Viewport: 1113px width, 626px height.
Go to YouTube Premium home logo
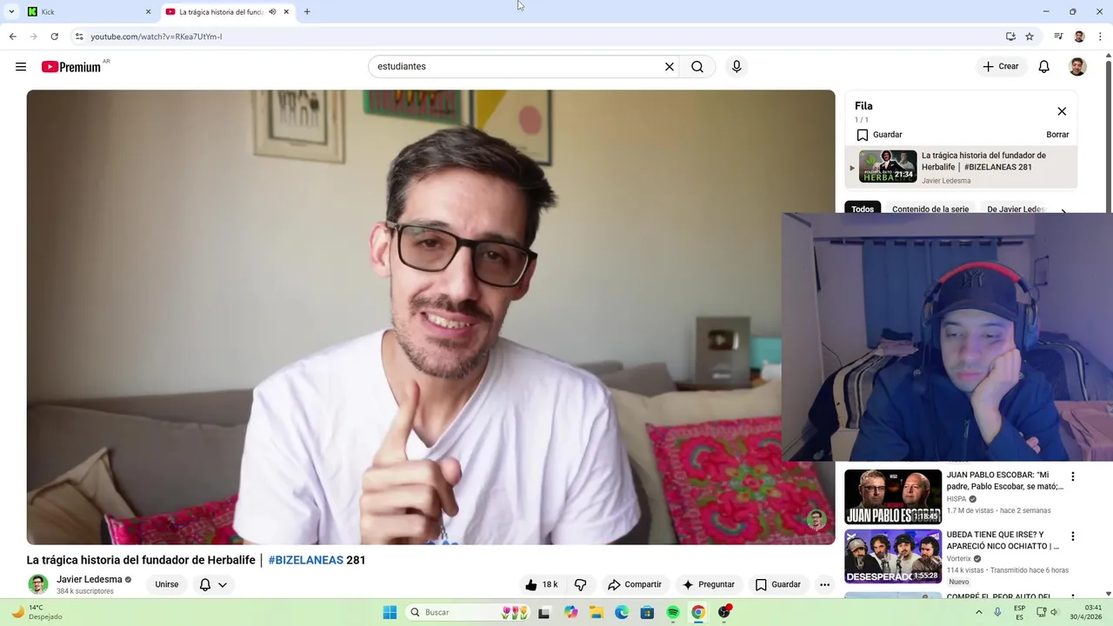click(x=71, y=67)
